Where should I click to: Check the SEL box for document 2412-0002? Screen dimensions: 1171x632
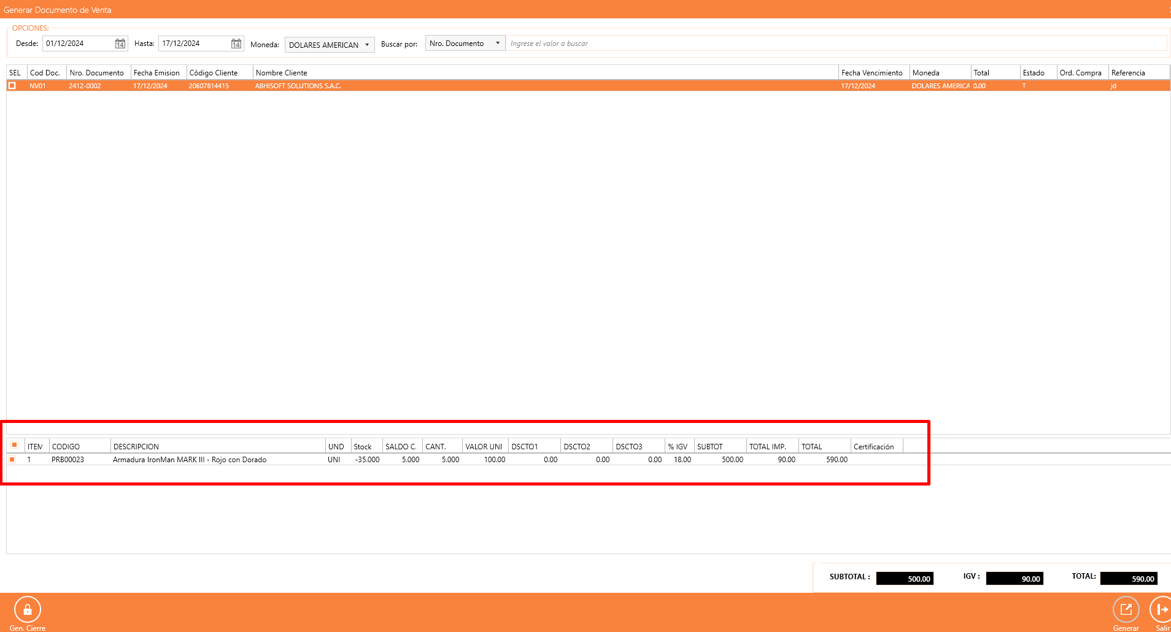(x=12, y=86)
